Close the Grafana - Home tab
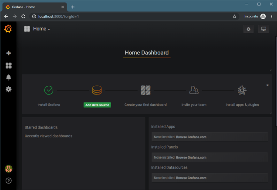Image resolution: width=277 pixels, height=190 pixels. pyautogui.click(x=63, y=7)
